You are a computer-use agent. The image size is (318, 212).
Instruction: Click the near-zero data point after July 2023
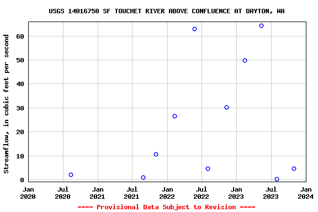277,179
